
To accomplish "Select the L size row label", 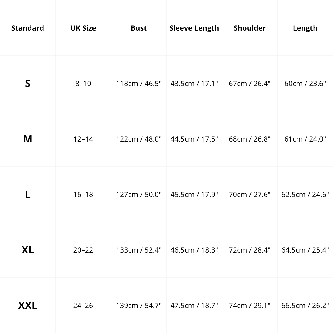I will (28, 195).
